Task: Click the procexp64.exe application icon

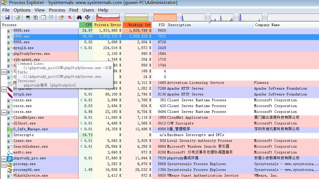Action: point(10,171)
